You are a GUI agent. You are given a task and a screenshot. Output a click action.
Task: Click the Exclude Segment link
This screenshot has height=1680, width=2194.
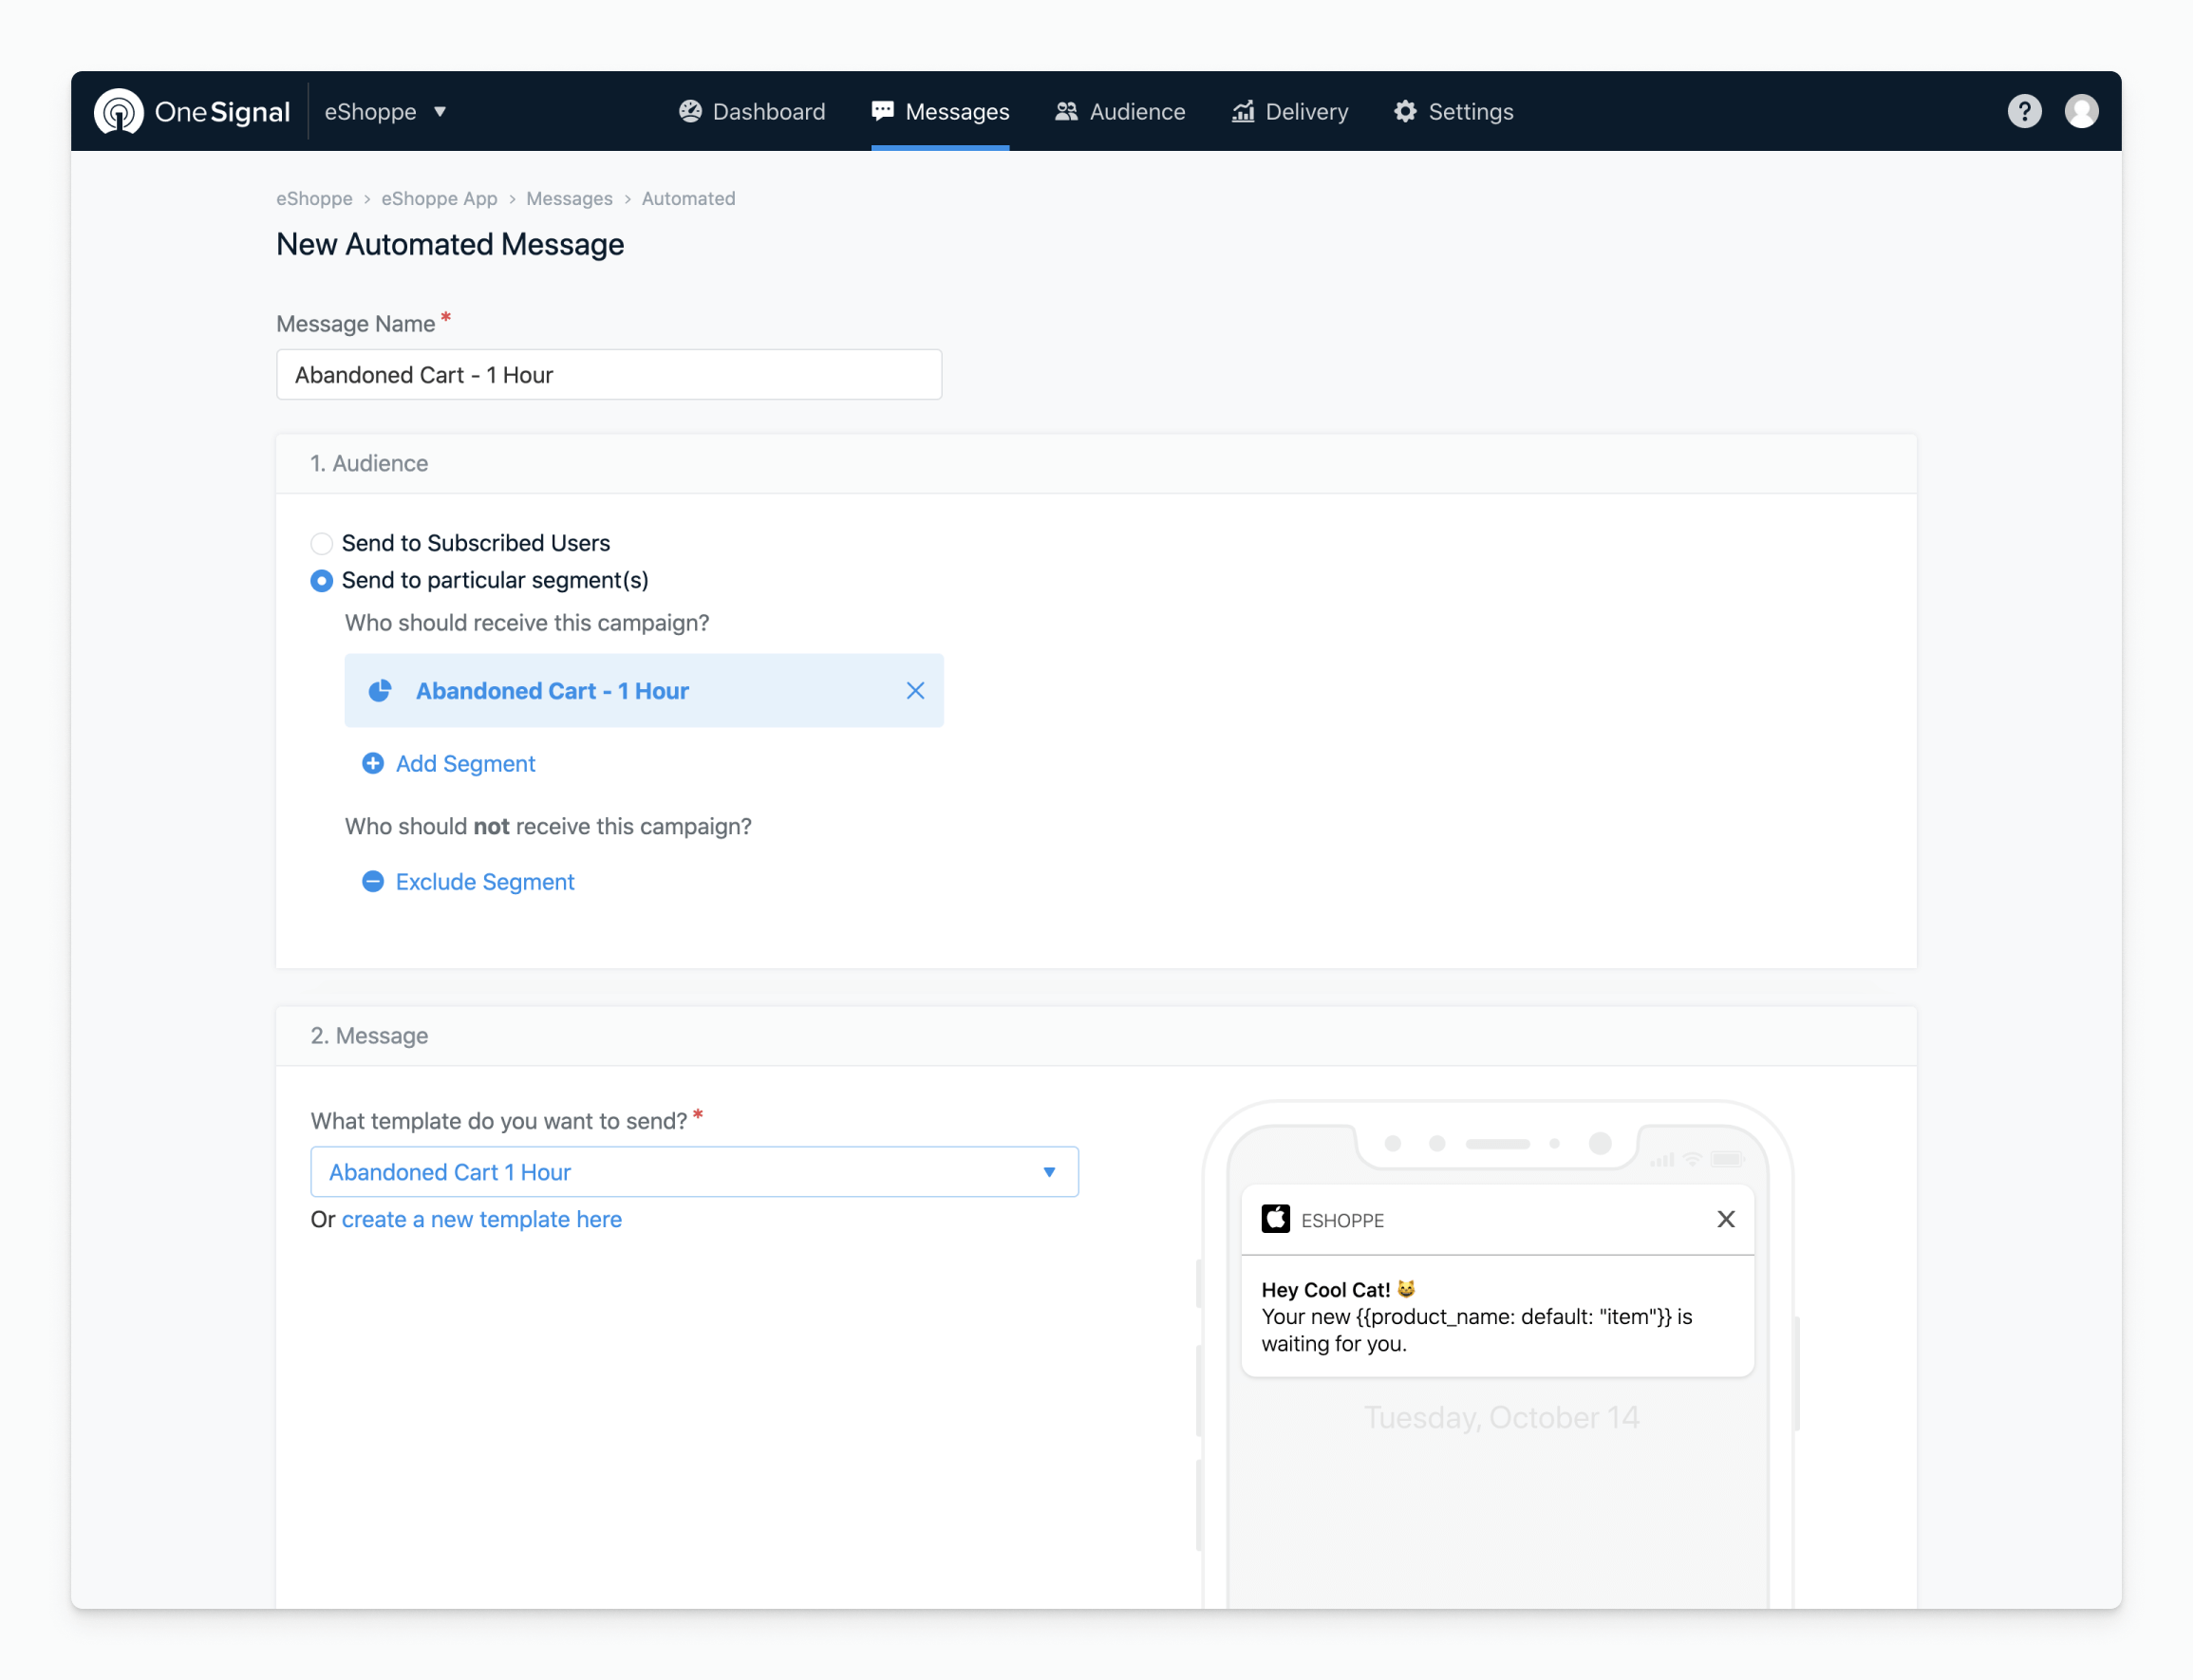coord(485,881)
